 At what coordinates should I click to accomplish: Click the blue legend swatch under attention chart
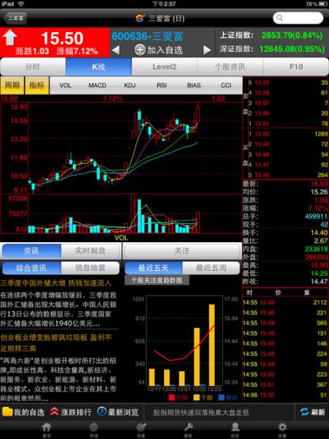click(x=222, y=397)
